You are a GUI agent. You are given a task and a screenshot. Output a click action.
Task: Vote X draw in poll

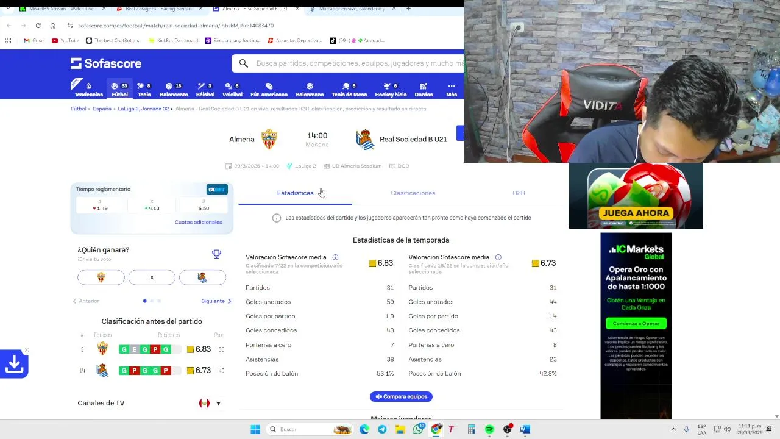[x=152, y=277]
